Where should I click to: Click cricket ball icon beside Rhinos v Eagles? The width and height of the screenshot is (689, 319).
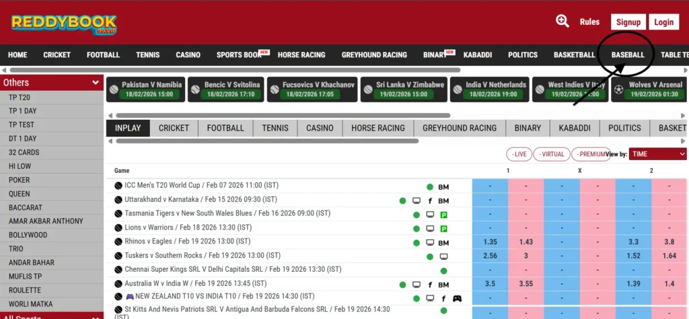tap(118, 242)
